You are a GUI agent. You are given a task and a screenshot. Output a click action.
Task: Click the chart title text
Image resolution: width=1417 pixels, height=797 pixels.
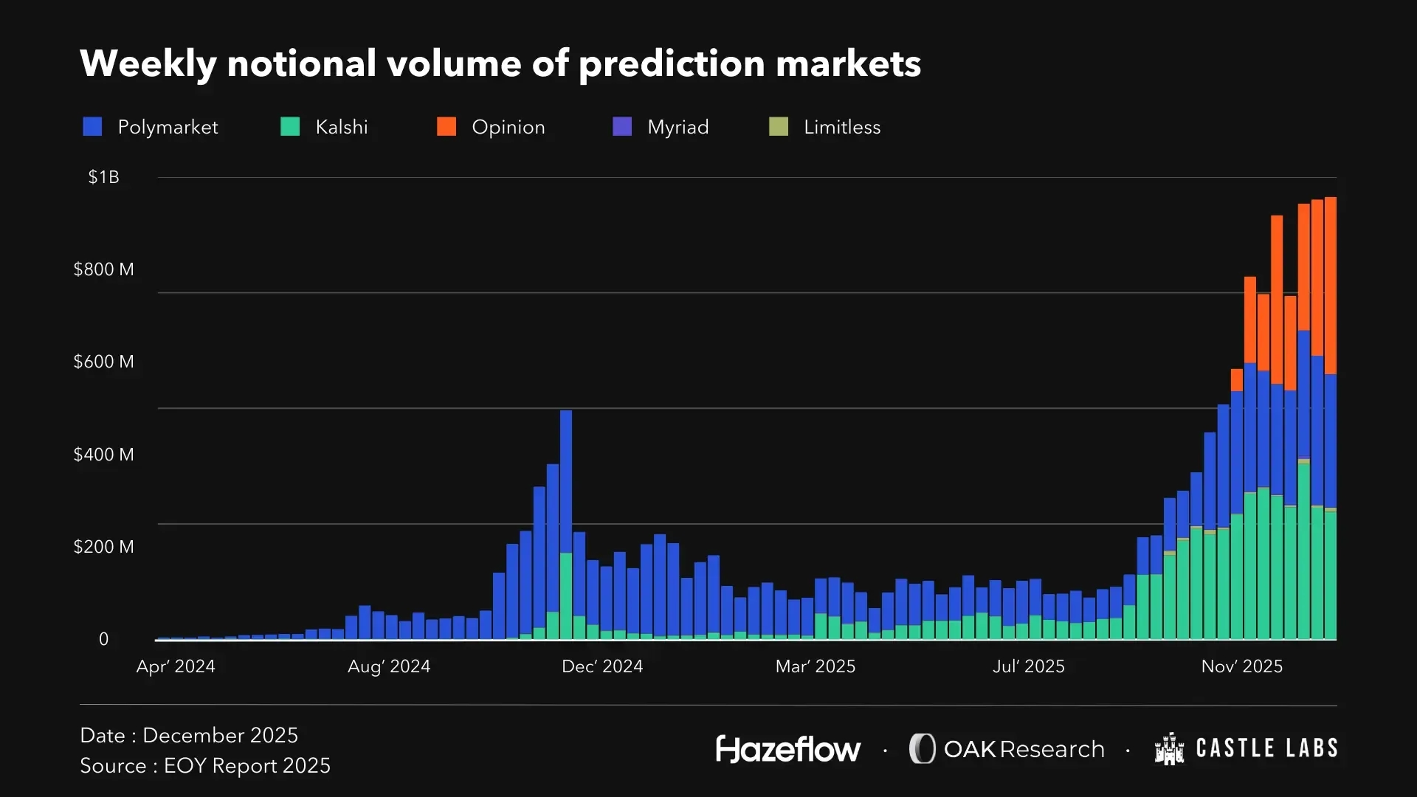pos(500,63)
